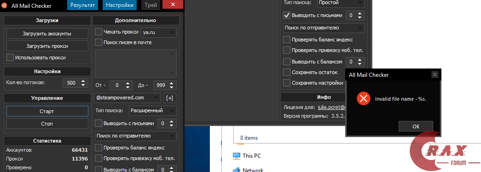Image resolution: width=481 pixels, height=172 pixels.
Task: Uncheck Выводить с письмами in Инфо window
Action: pos(286,15)
